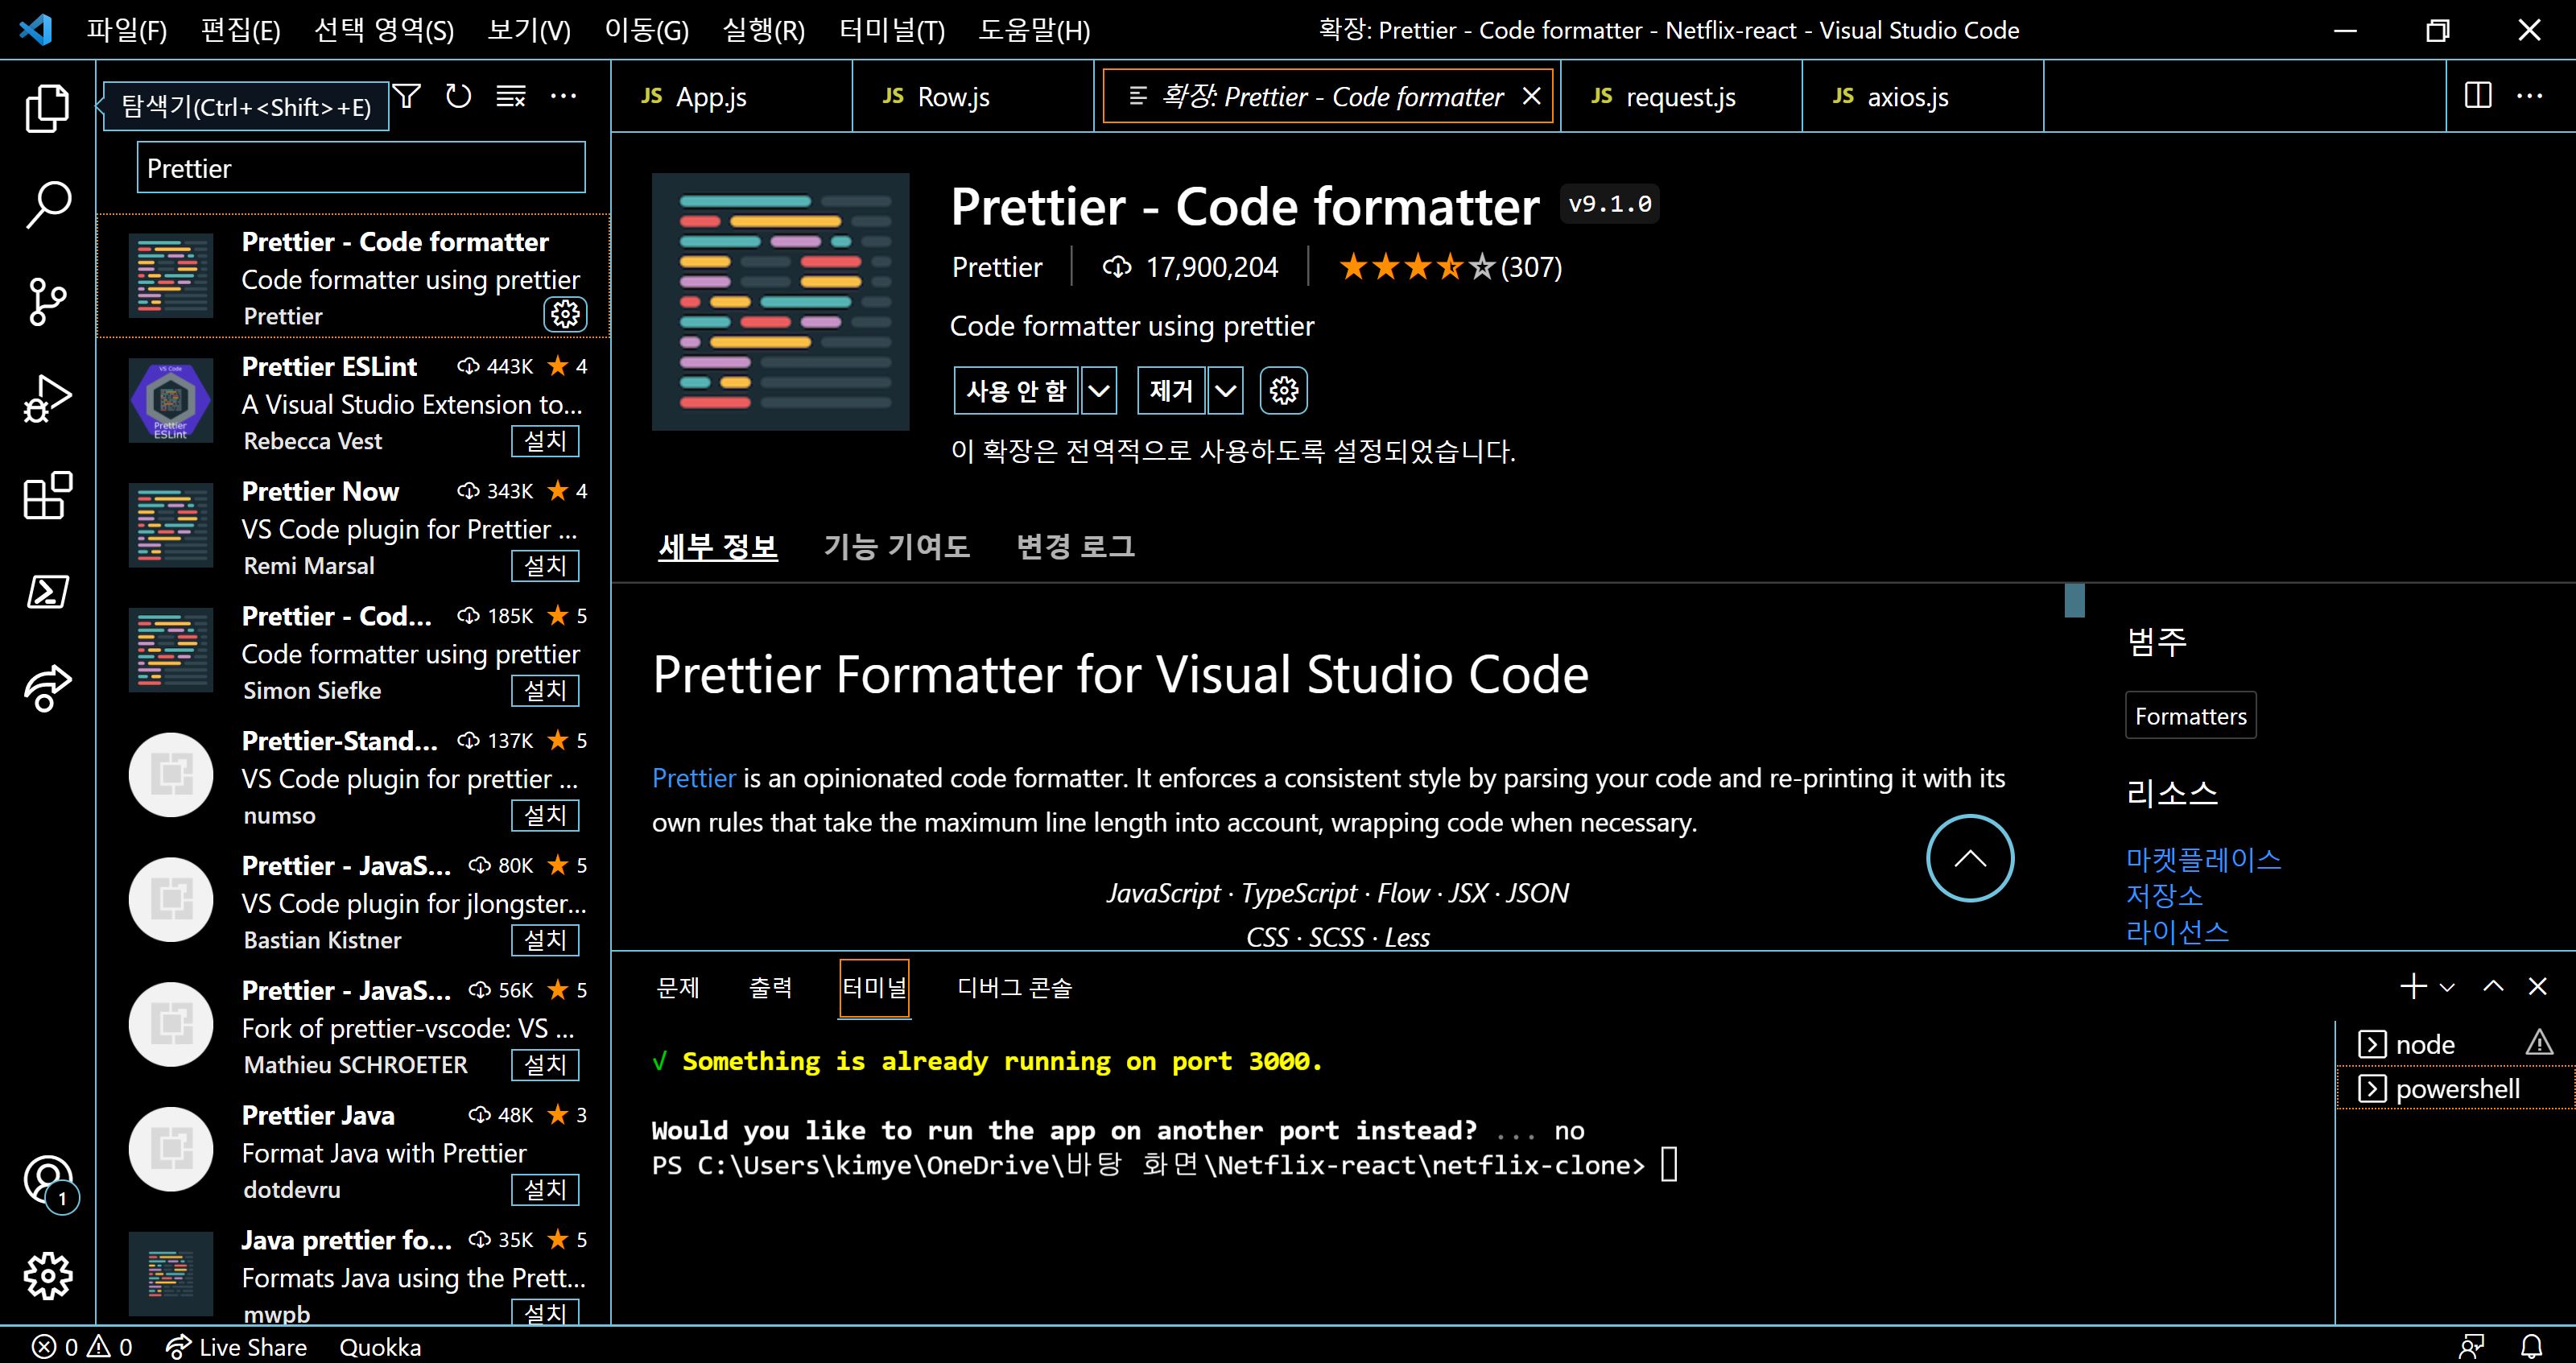The height and width of the screenshot is (1363, 2576).
Task: Select the powershell terminal instance
Action: [x=2455, y=1088]
